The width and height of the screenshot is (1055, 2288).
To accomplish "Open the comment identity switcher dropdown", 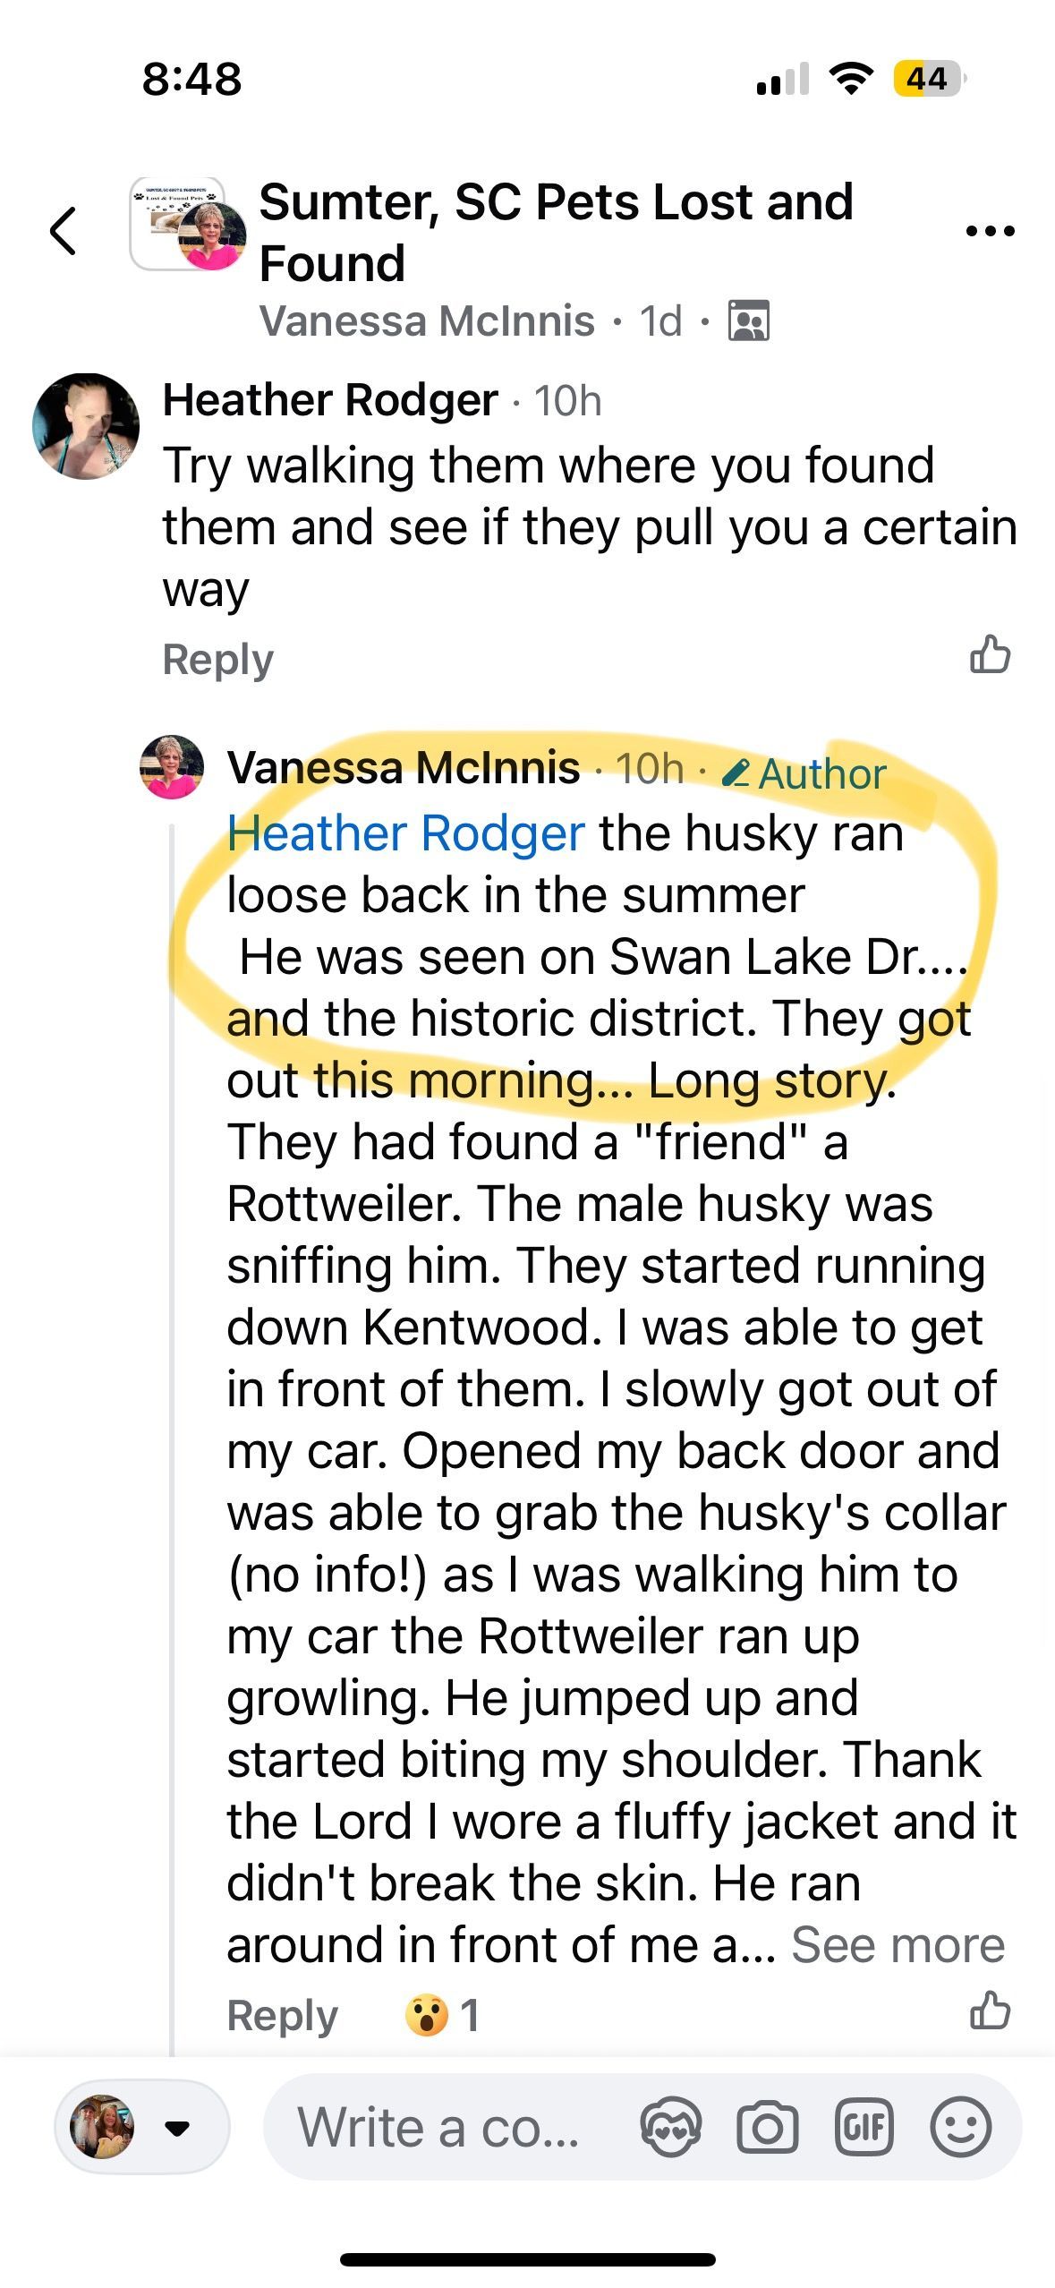I will pyautogui.click(x=141, y=2126).
